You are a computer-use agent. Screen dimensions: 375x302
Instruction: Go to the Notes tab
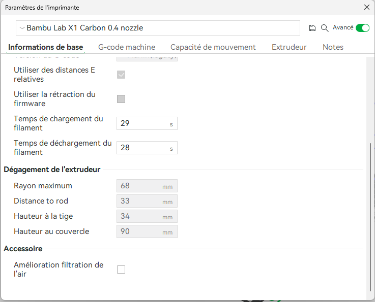[x=333, y=47]
